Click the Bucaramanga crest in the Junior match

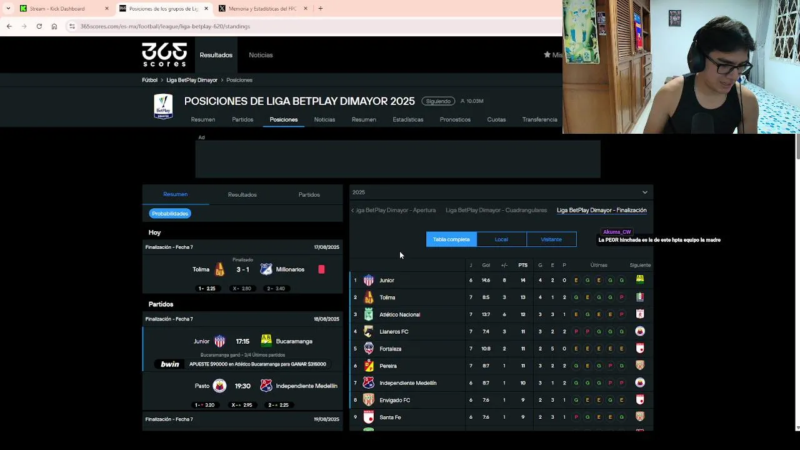coord(266,341)
